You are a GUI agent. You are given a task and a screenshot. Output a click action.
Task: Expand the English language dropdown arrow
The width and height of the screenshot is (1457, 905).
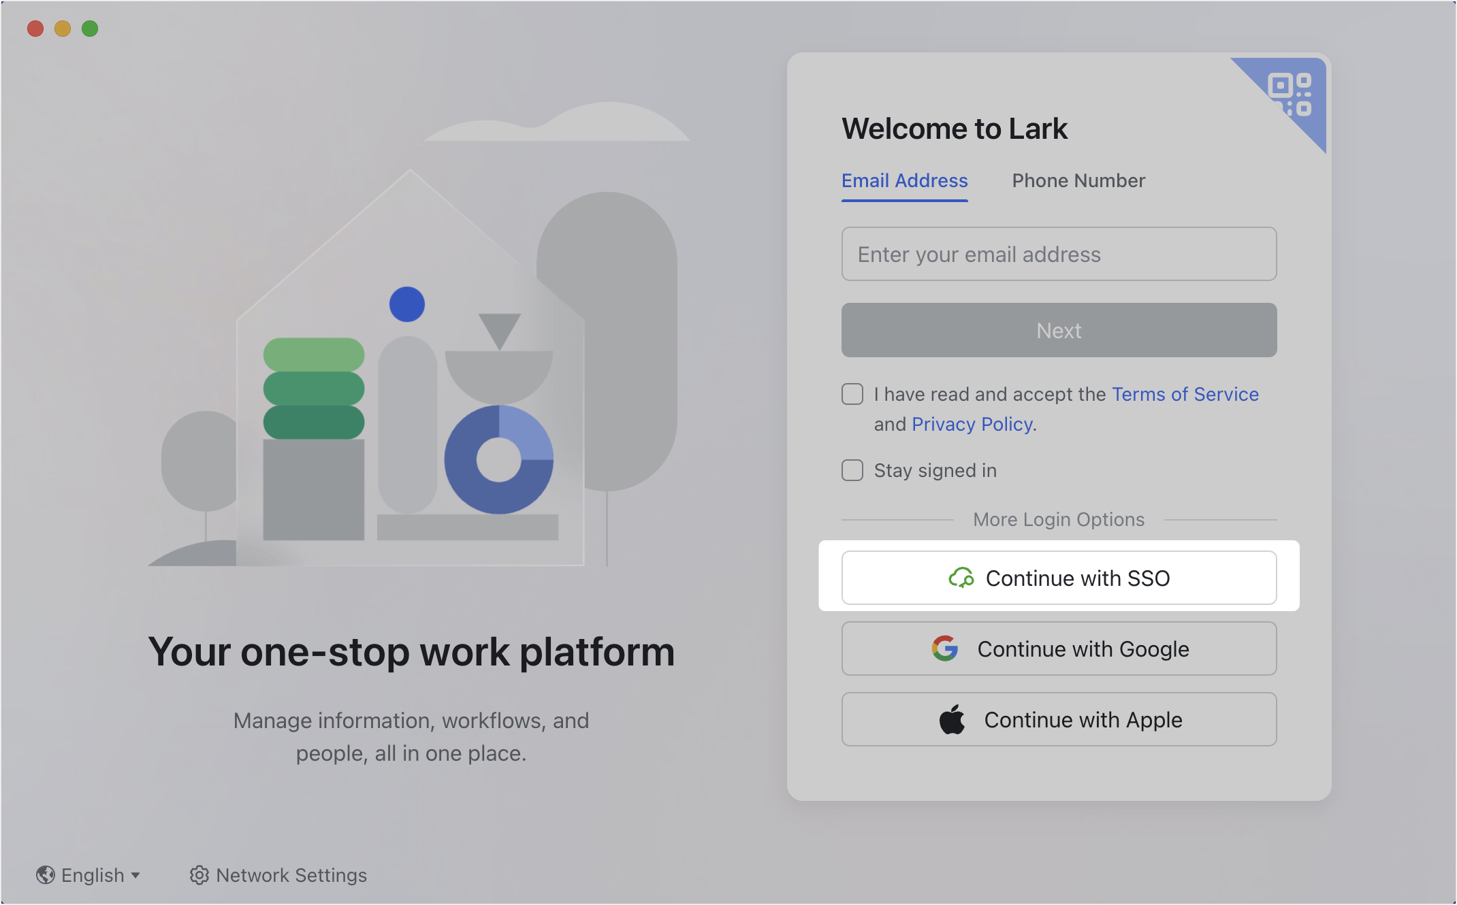(x=135, y=875)
